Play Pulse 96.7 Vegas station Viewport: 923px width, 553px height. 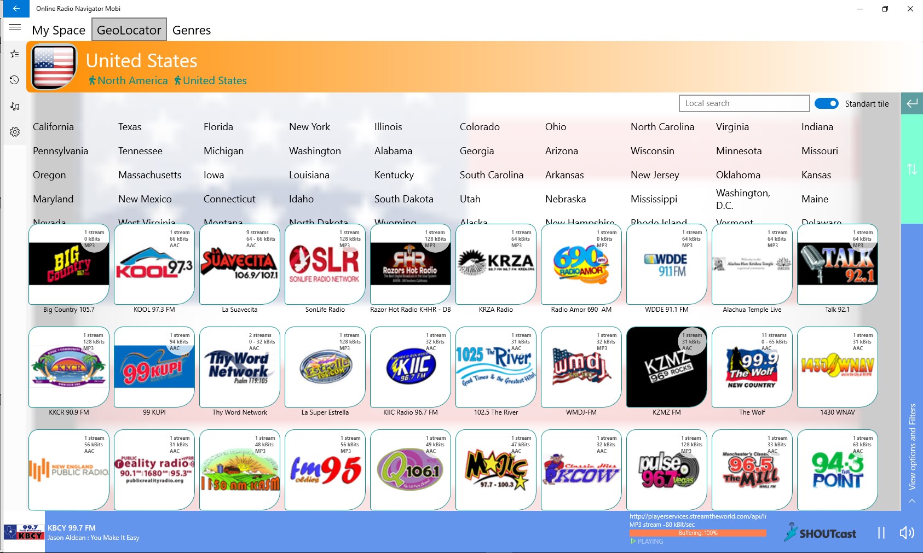(x=667, y=470)
